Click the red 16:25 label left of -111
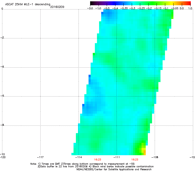Image resolution: width=195 pixels, height=171 pixels. point(97,160)
